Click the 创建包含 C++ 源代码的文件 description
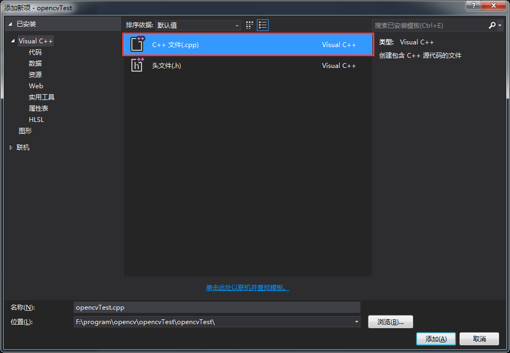Viewport: 510px width, 353px height. pos(420,56)
